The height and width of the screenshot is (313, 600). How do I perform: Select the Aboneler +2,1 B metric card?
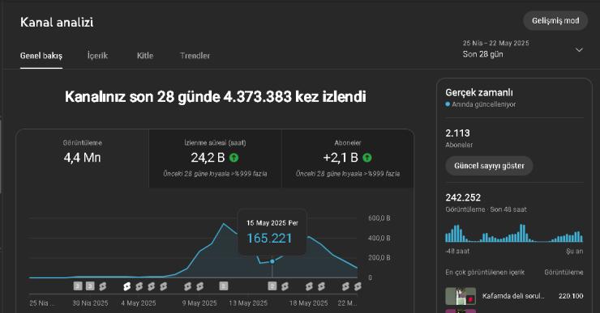click(x=348, y=158)
